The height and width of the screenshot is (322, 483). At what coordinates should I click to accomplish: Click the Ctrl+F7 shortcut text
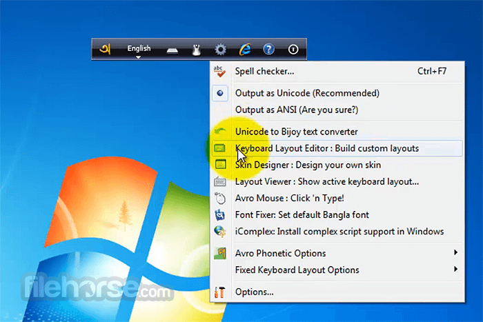[x=431, y=72]
